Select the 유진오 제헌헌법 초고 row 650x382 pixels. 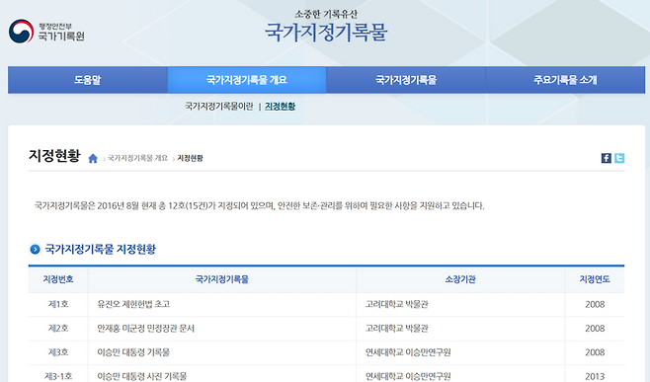click(x=326, y=305)
